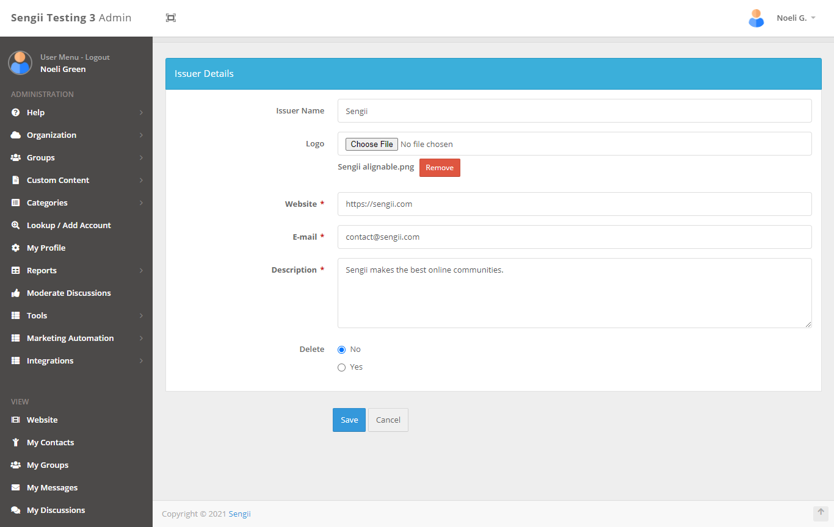Viewport: 834px width, 527px height.
Task: Click the My Contacts person icon
Action: pos(16,442)
